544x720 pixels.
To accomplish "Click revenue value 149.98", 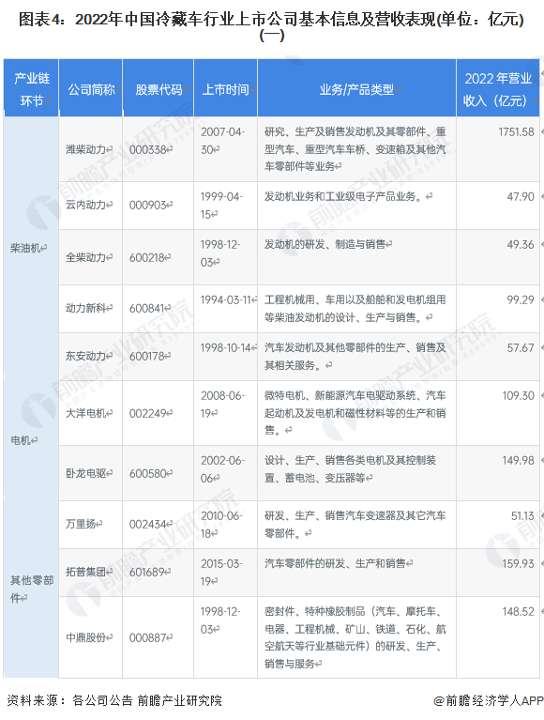I will point(519,461).
